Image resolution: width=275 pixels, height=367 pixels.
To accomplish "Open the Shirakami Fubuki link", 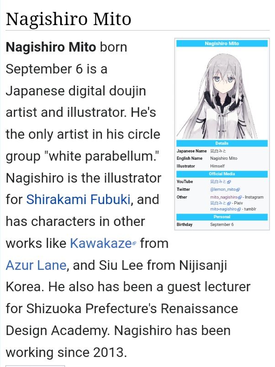I will [x=78, y=199].
